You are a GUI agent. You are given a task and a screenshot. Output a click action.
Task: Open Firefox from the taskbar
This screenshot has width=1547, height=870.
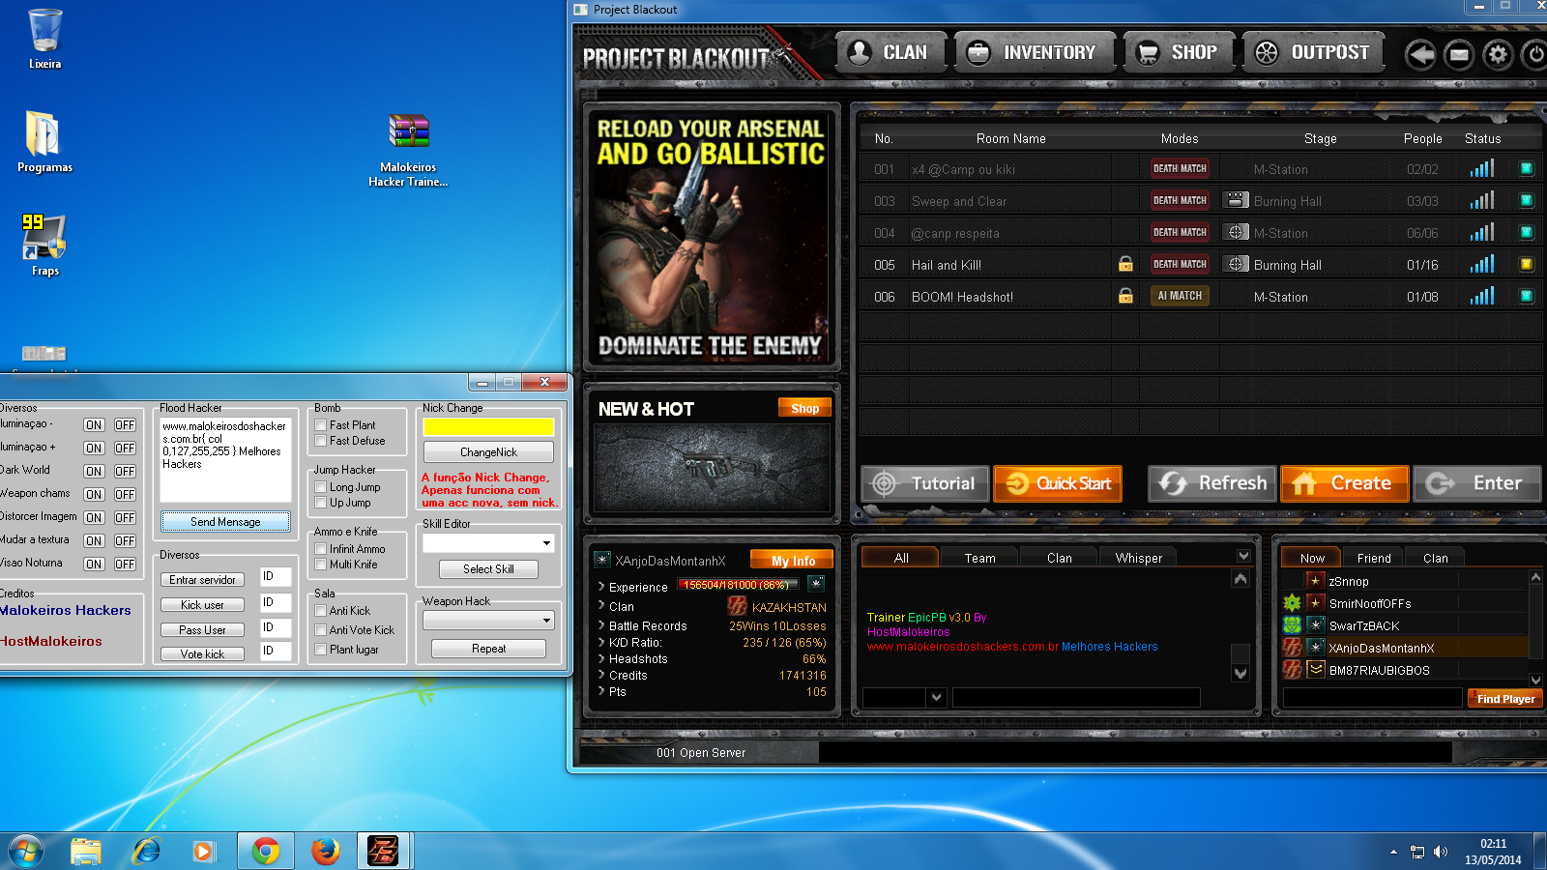coord(326,851)
